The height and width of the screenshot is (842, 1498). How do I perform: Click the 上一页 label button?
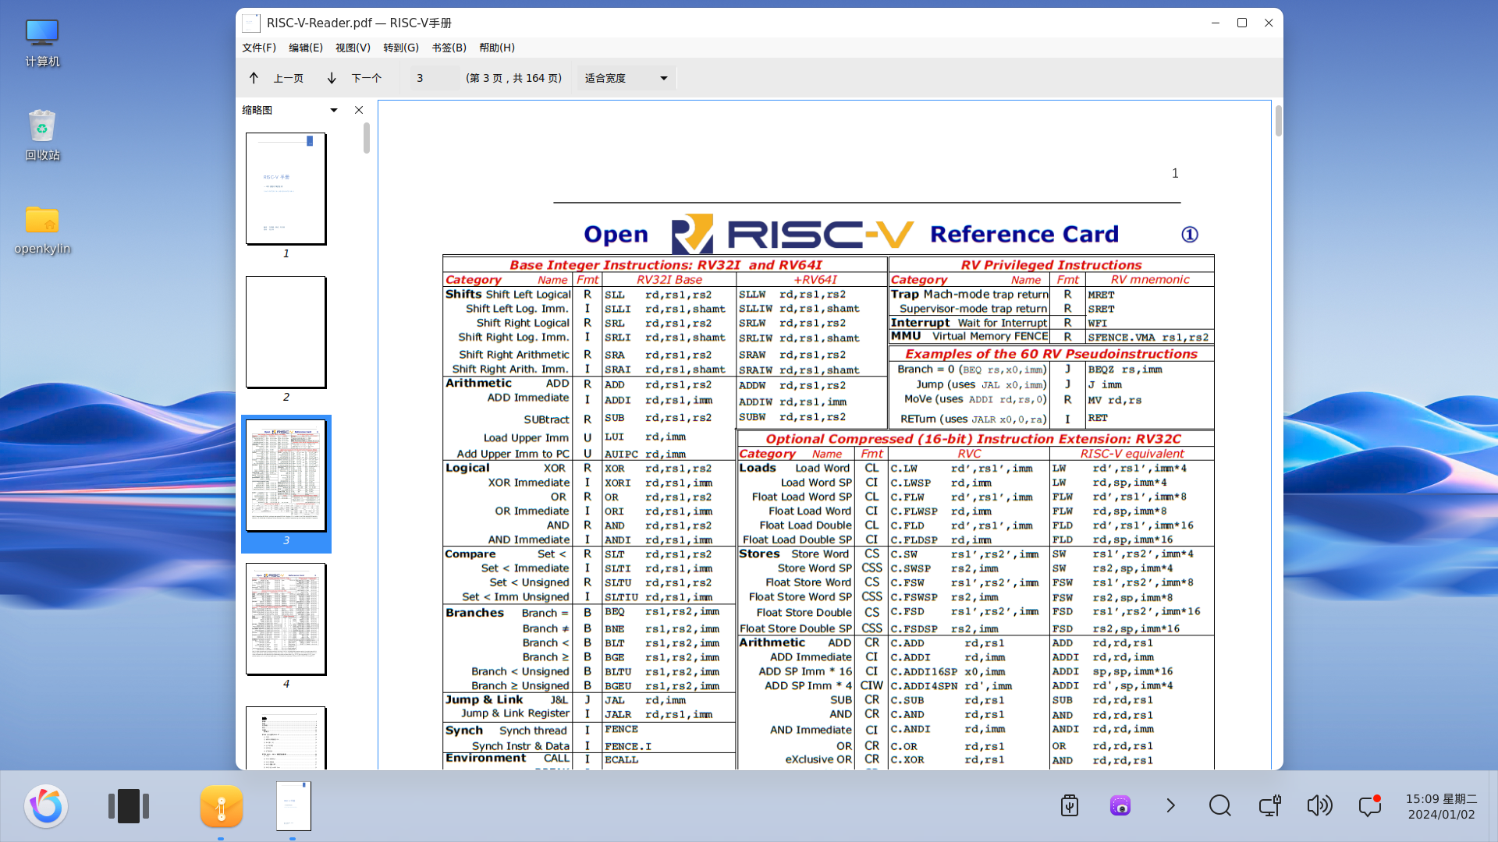point(288,78)
